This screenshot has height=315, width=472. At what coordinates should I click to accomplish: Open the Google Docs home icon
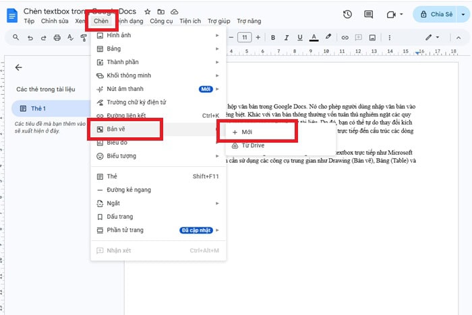coord(12,15)
